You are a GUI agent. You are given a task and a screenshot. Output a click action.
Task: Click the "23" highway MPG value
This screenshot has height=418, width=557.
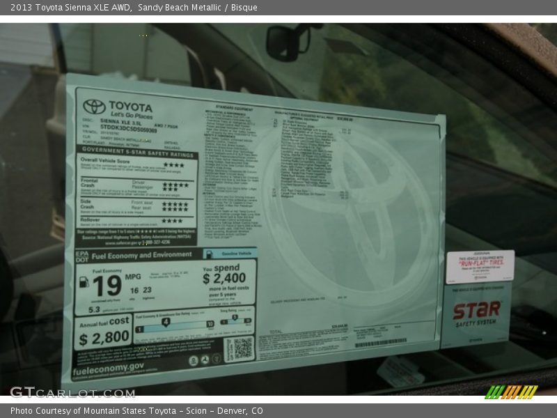pos(147,290)
